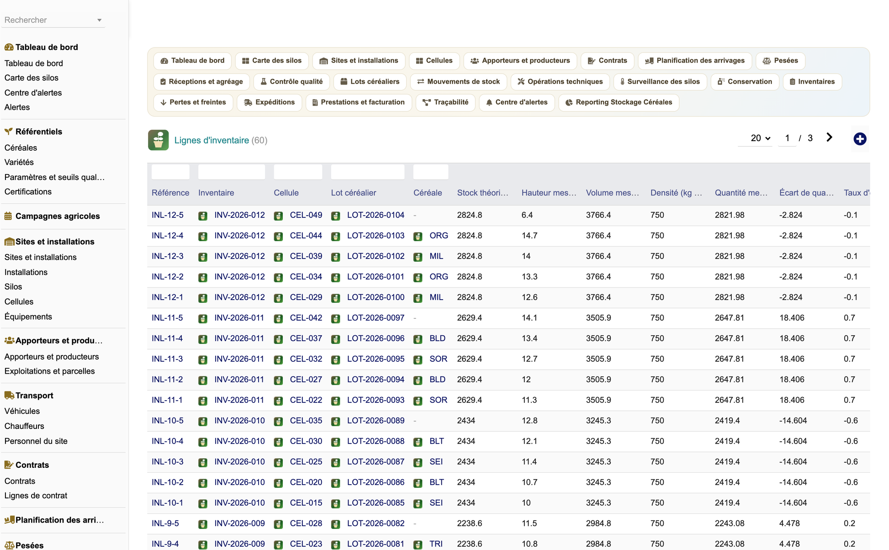Open the Reporting Stockage Céréales tab
The height and width of the screenshot is (550, 889).
coord(619,102)
